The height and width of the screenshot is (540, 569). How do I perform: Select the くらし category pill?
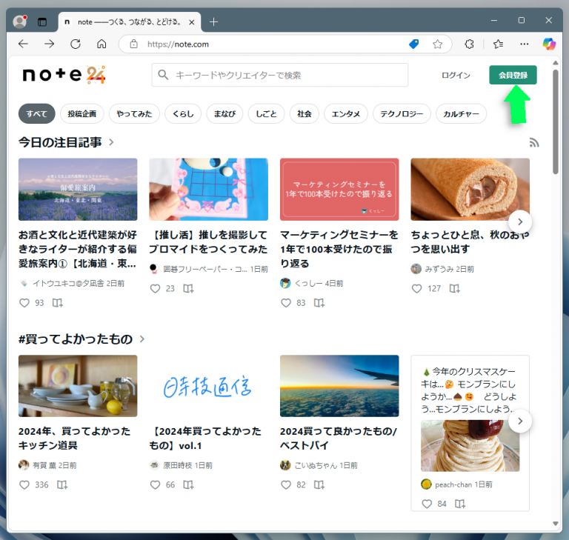click(x=183, y=114)
